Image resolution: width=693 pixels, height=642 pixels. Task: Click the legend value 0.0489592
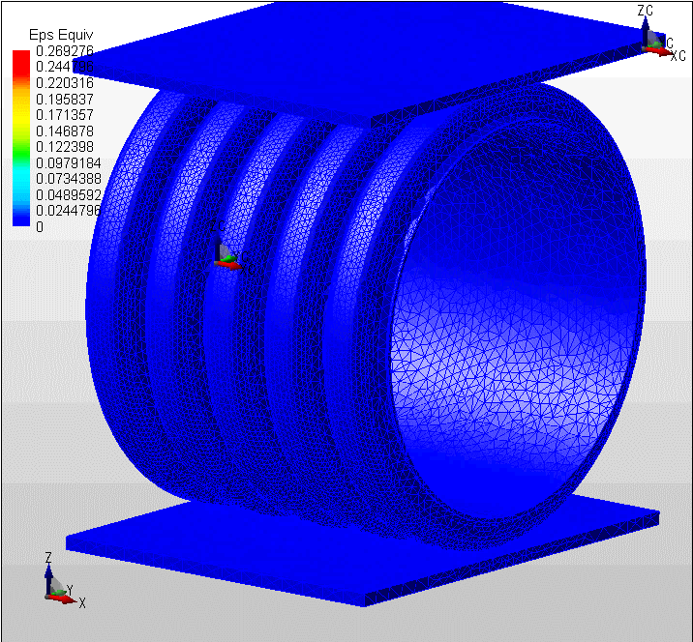coord(67,194)
